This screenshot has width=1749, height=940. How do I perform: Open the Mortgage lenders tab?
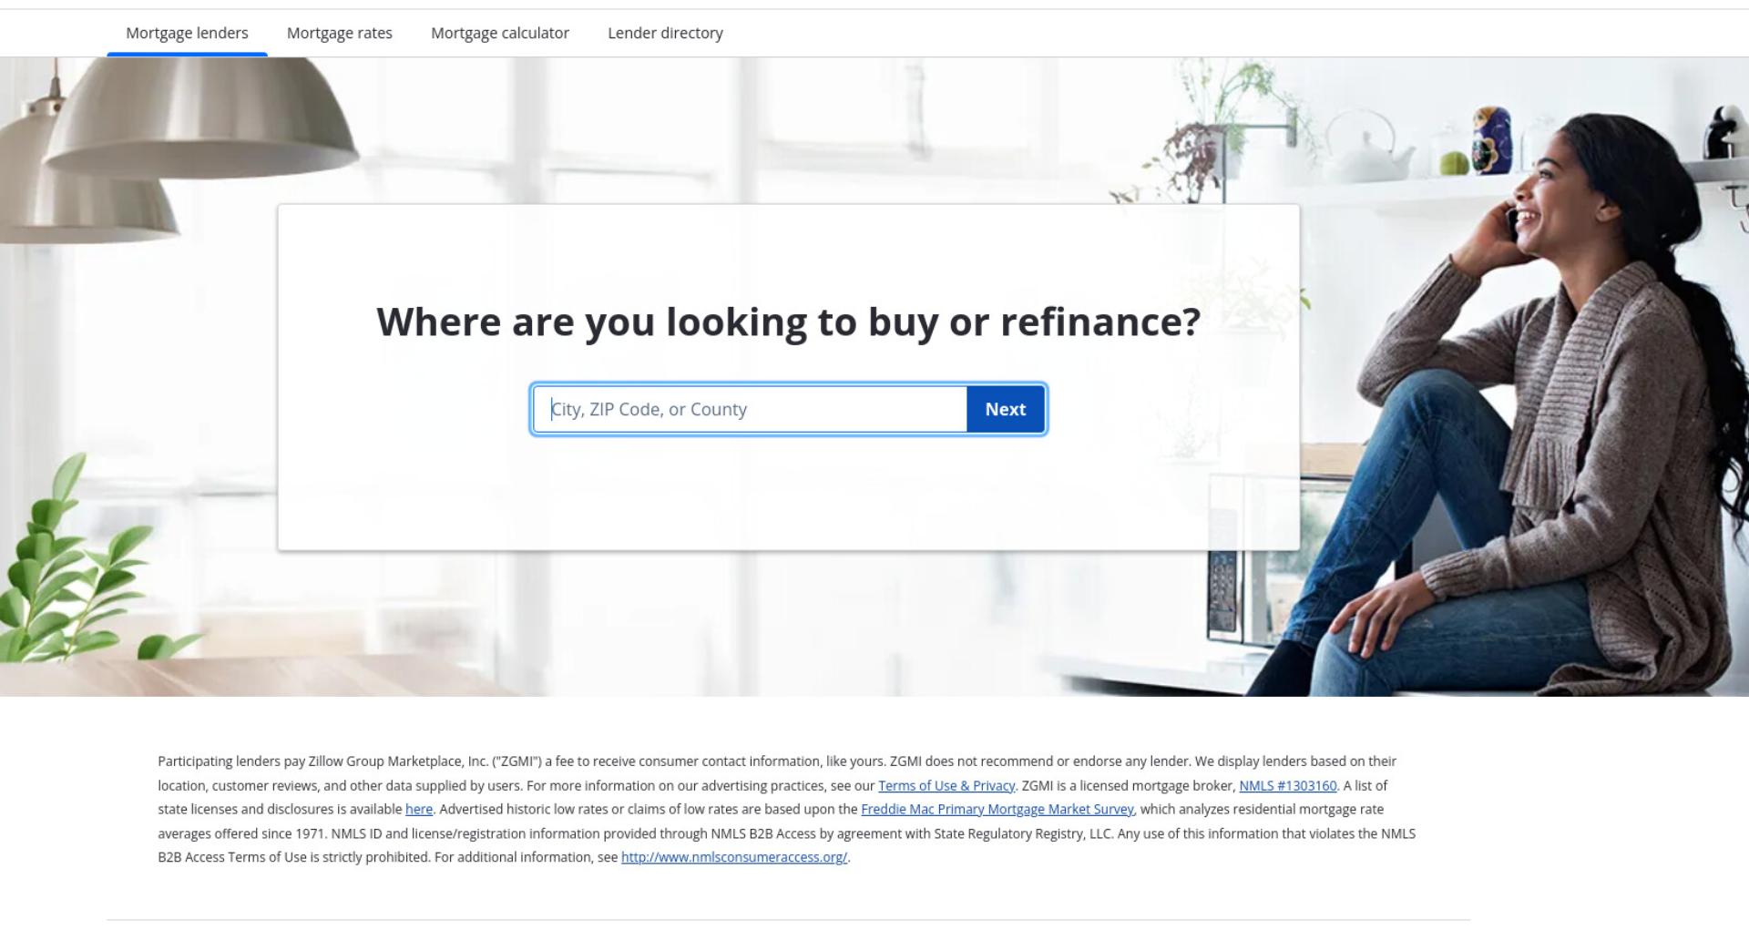(187, 34)
